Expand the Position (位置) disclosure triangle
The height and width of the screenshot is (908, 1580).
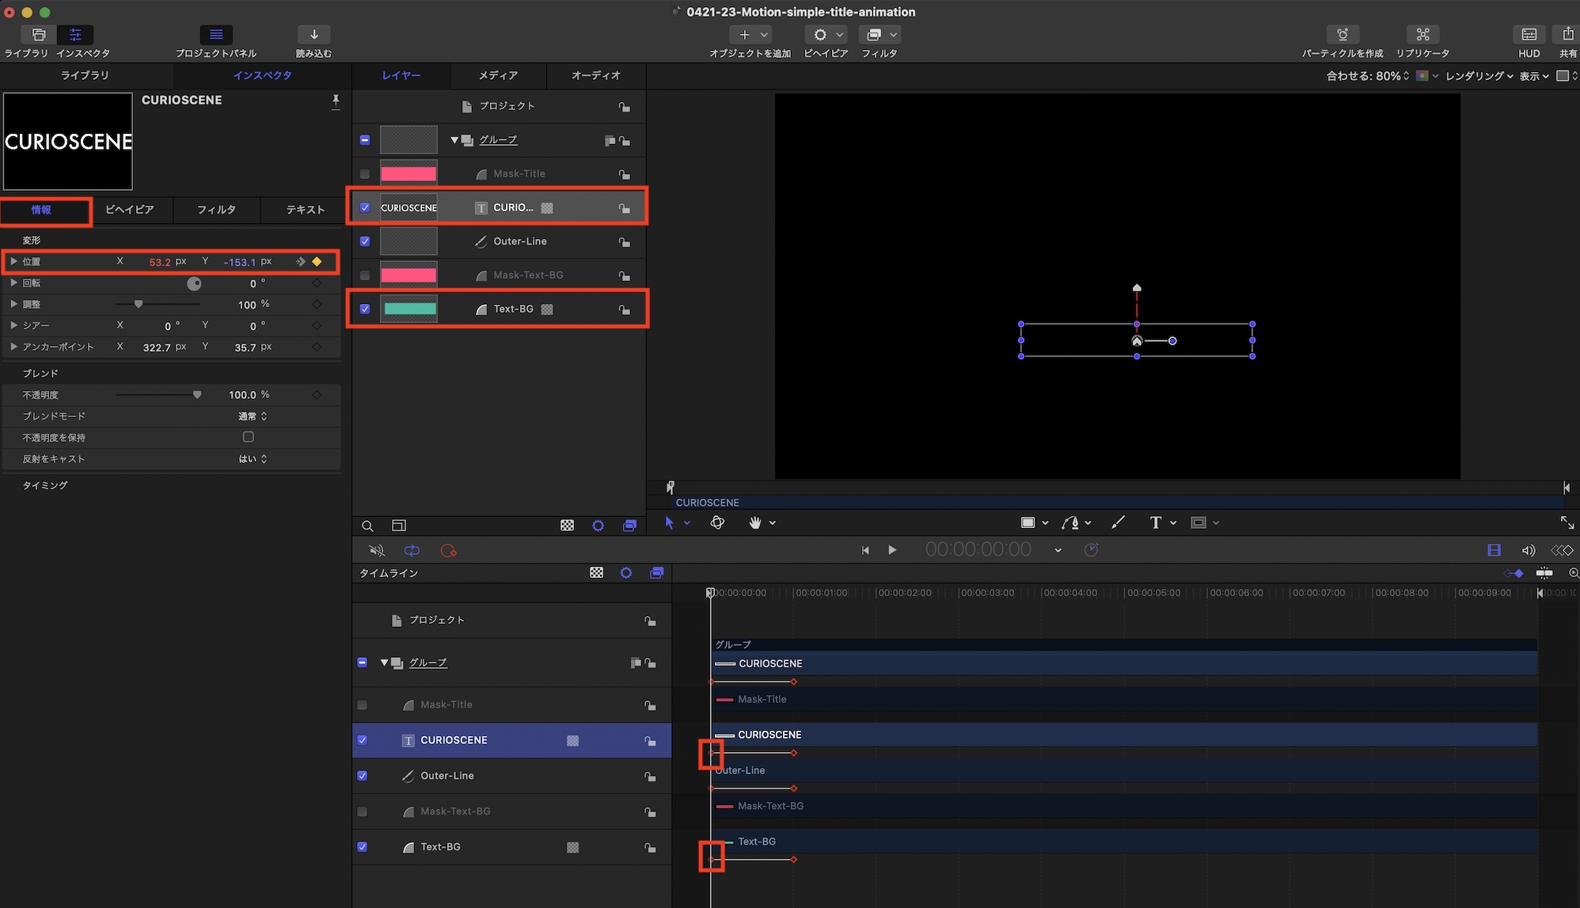pyautogui.click(x=13, y=261)
